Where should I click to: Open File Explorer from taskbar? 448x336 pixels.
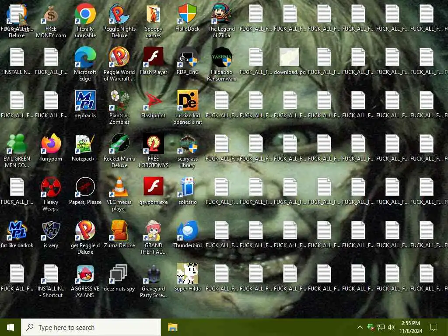pyautogui.click(x=172, y=327)
